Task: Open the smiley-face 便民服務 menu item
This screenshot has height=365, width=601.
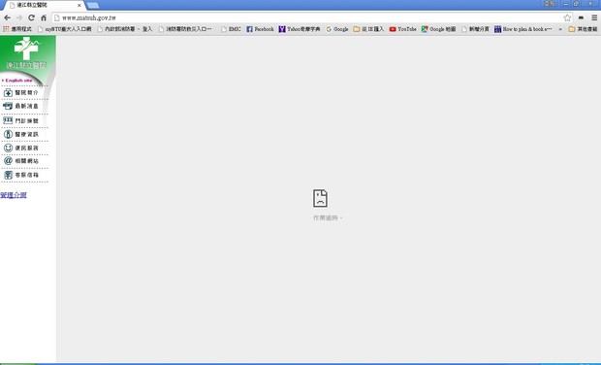Action: (21, 148)
